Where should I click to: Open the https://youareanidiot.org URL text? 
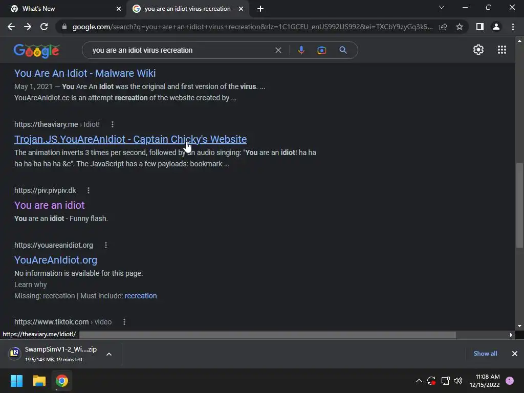pos(53,245)
